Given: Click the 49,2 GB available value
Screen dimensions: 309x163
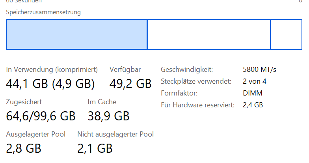Looking at the screenshot, I should coord(130,84).
